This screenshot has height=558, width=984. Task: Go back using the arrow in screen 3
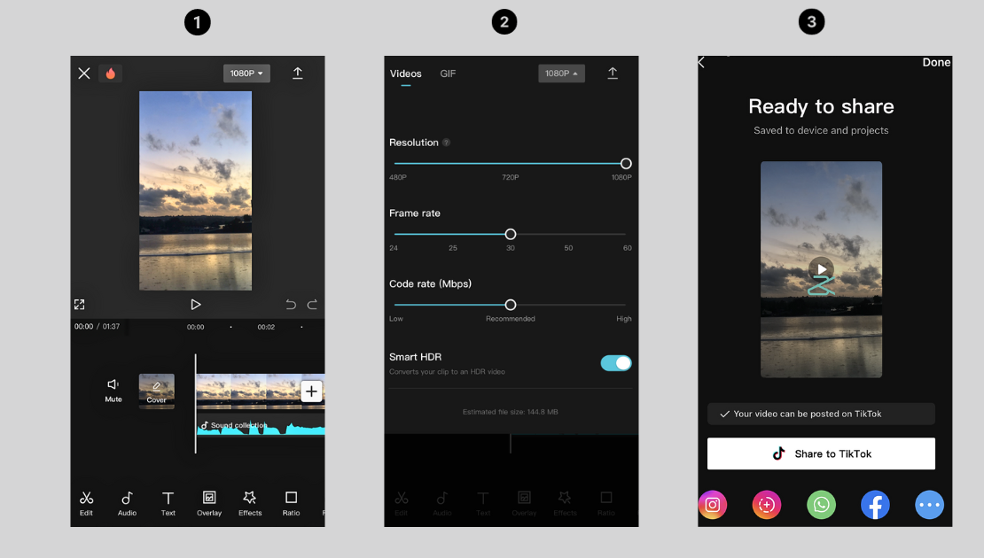pyautogui.click(x=702, y=63)
